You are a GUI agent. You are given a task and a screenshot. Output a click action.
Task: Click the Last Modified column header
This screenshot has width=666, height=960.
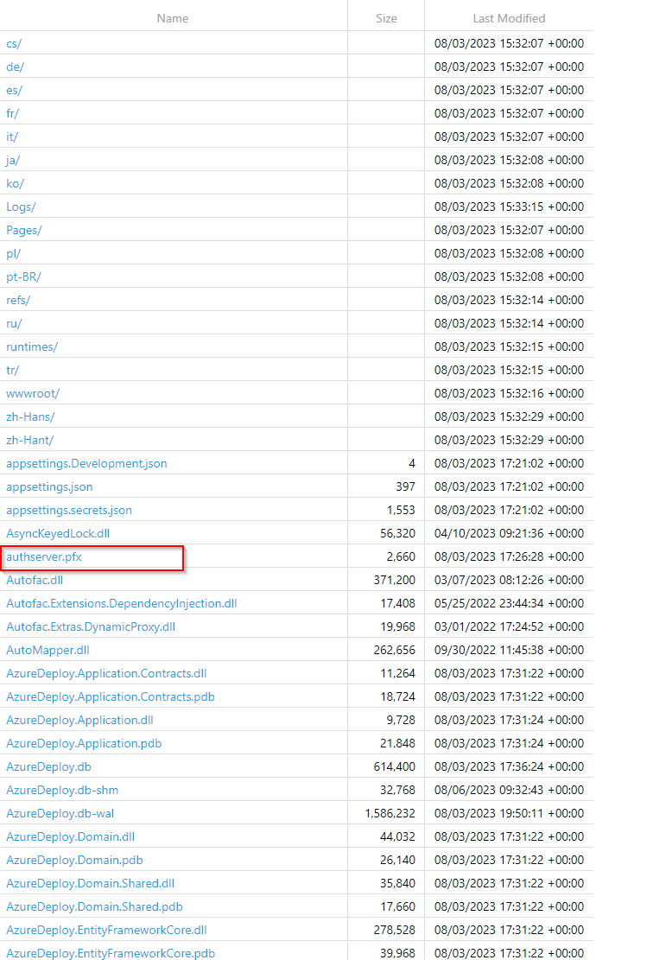pos(509,18)
